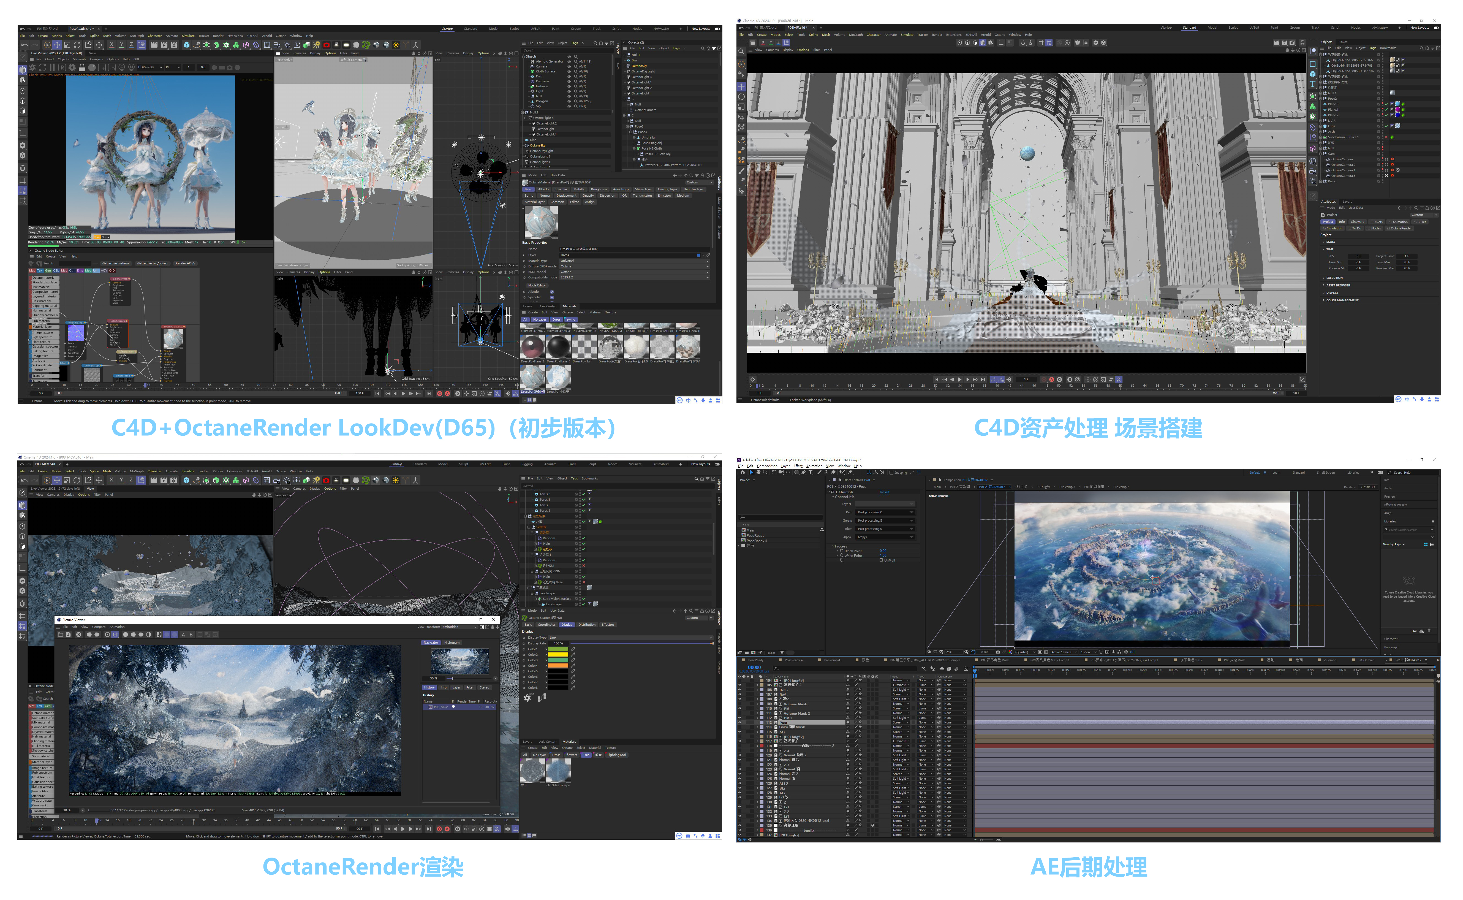Open Material type Universal dropdown in PoseReady window
This screenshot has height=900, width=1463.
635,261
